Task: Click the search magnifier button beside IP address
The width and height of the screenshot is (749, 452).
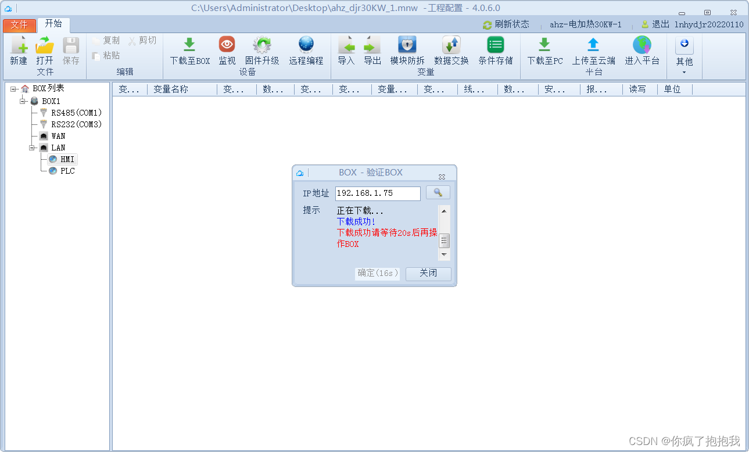Action: click(x=438, y=192)
